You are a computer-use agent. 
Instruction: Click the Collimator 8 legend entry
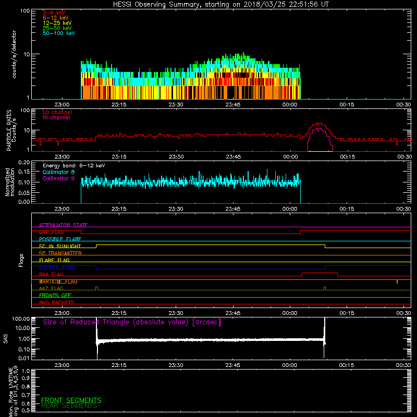pyautogui.click(x=58, y=172)
